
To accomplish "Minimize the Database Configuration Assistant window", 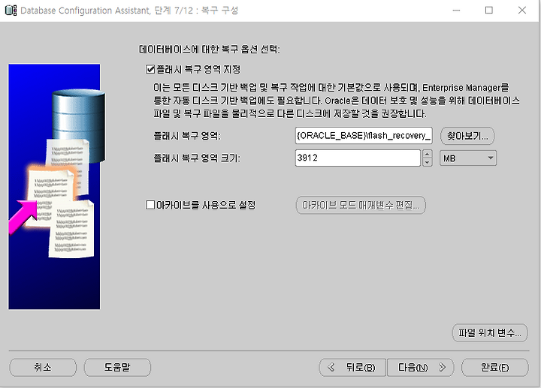I will click(x=457, y=11).
